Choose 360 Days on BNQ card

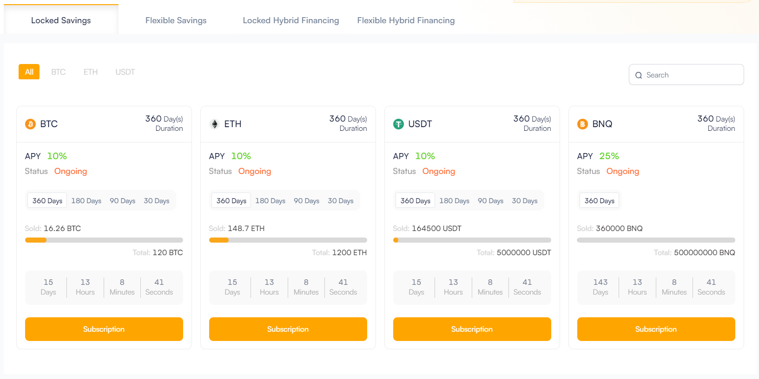coord(599,201)
